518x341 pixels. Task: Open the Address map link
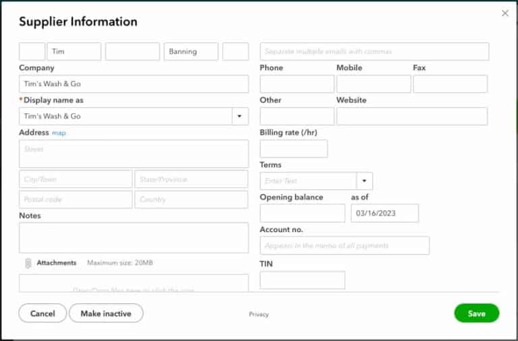tap(59, 133)
